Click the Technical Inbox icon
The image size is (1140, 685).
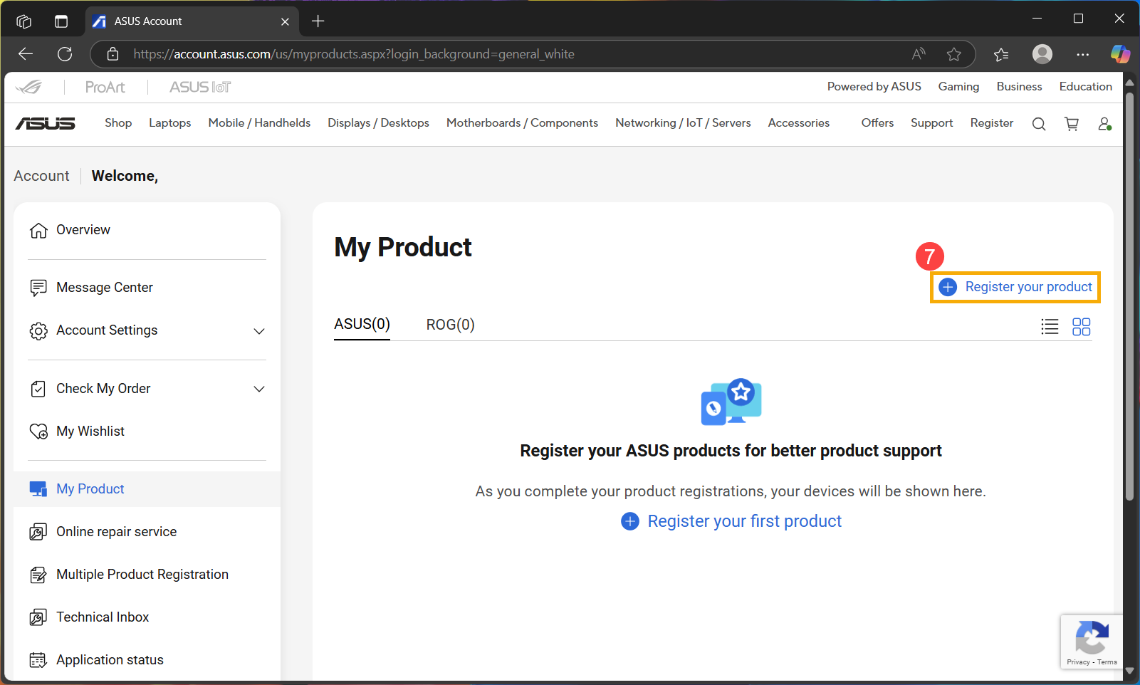point(38,617)
